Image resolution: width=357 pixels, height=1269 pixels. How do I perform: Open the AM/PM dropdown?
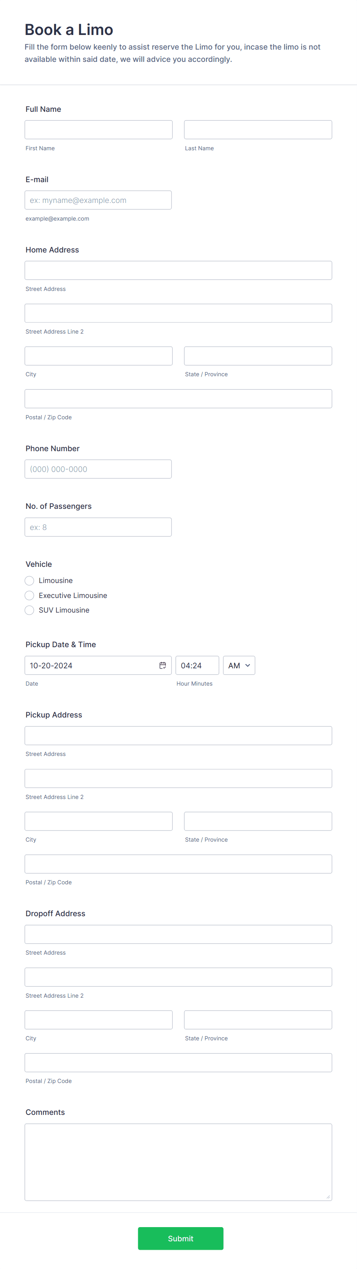click(238, 665)
